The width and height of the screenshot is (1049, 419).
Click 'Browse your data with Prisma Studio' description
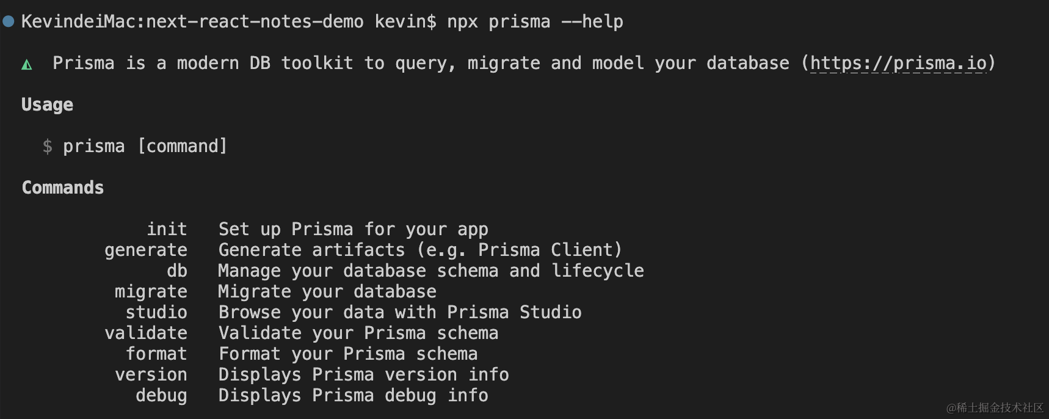tap(400, 312)
